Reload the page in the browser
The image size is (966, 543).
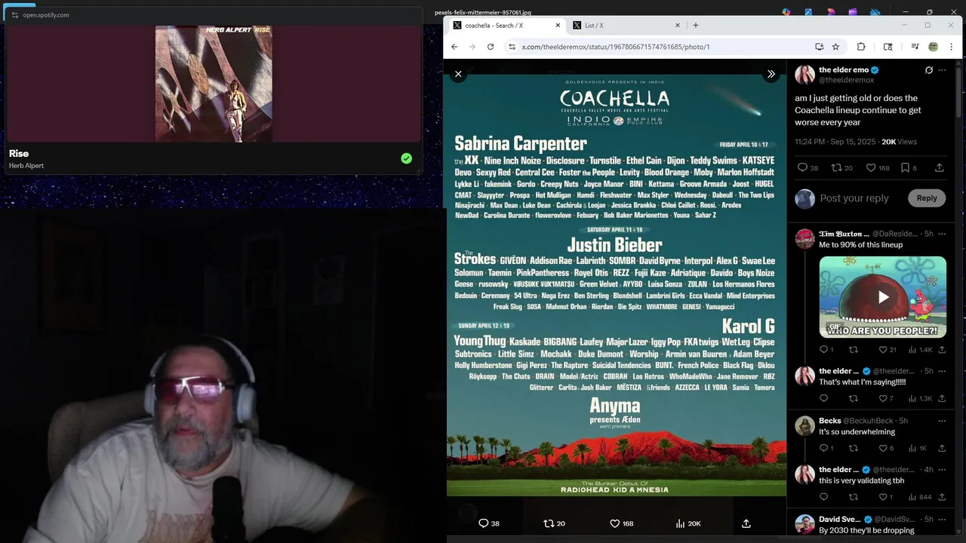click(x=491, y=47)
